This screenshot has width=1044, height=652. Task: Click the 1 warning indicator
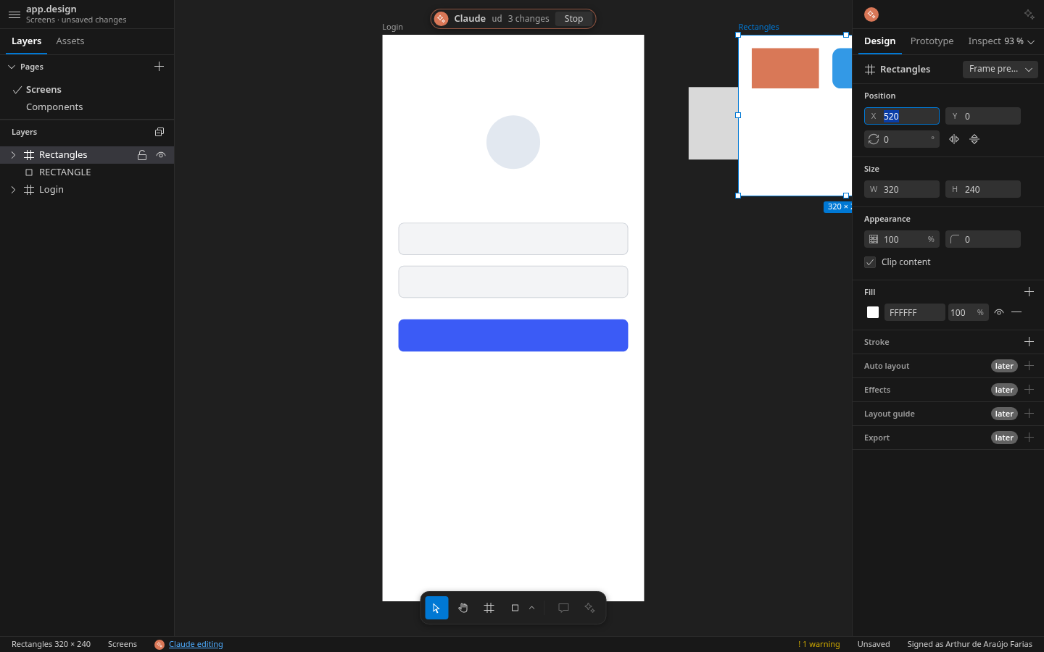819,644
